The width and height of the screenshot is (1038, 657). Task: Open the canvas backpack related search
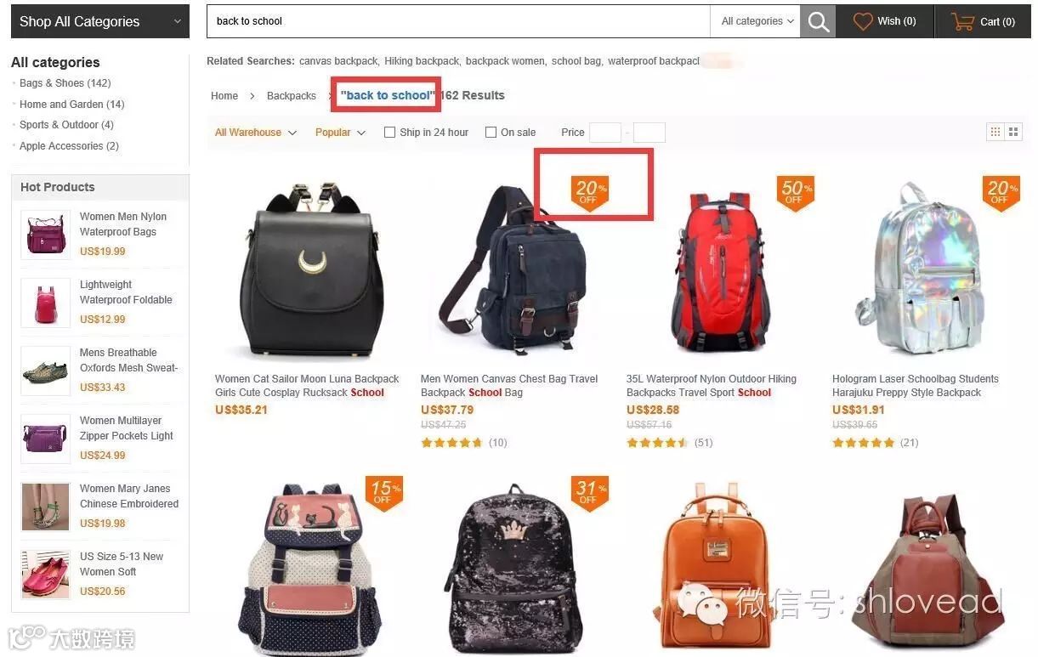[338, 61]
